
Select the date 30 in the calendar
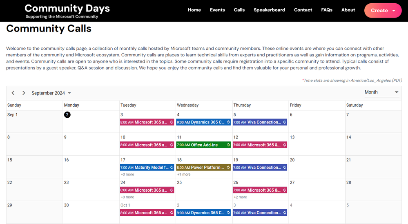coord(66,205)
